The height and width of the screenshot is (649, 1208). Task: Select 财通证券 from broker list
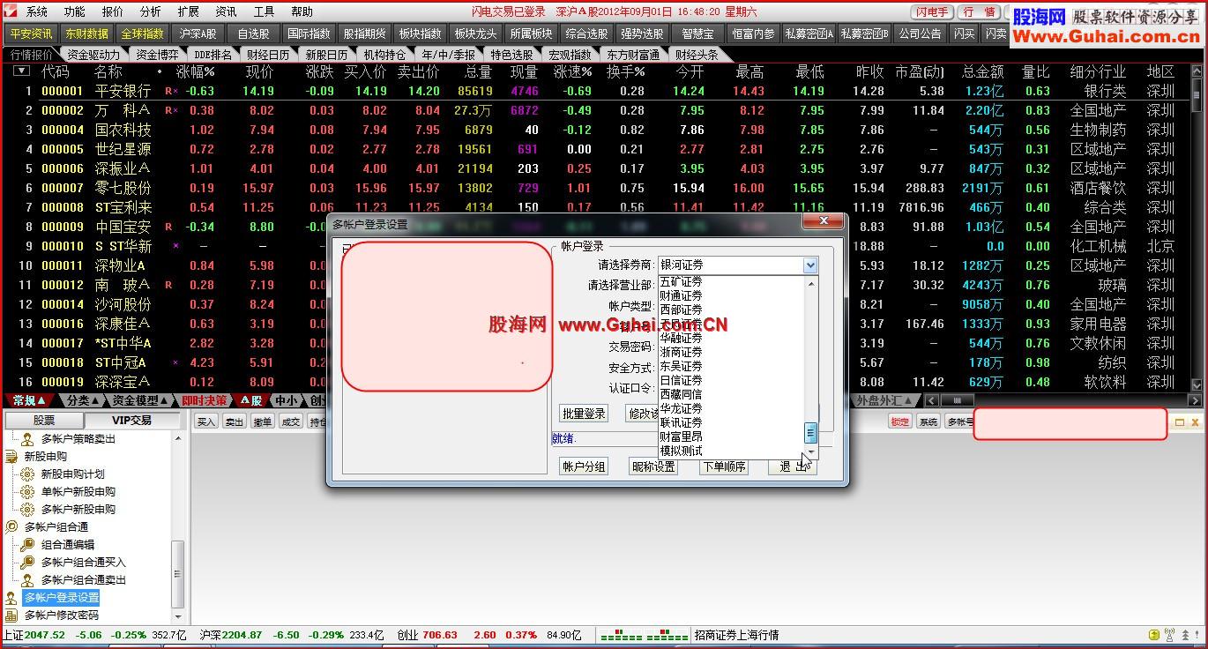point(681,295)
